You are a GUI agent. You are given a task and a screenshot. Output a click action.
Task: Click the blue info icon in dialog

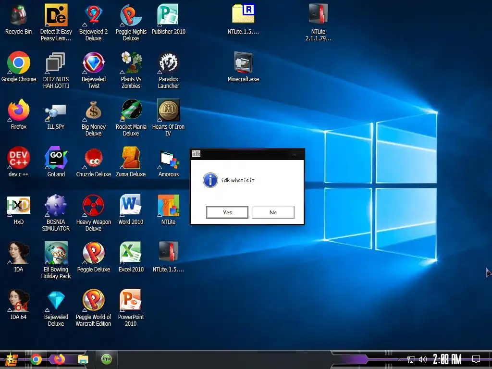(x=210, y=180)
